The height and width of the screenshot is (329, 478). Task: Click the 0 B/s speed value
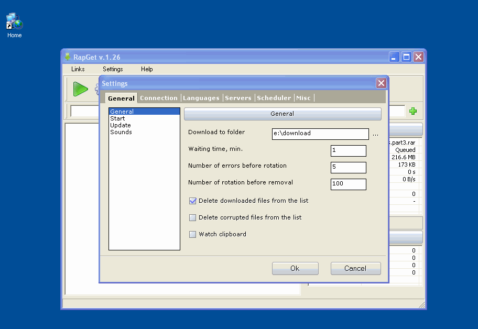pos(409,179)
